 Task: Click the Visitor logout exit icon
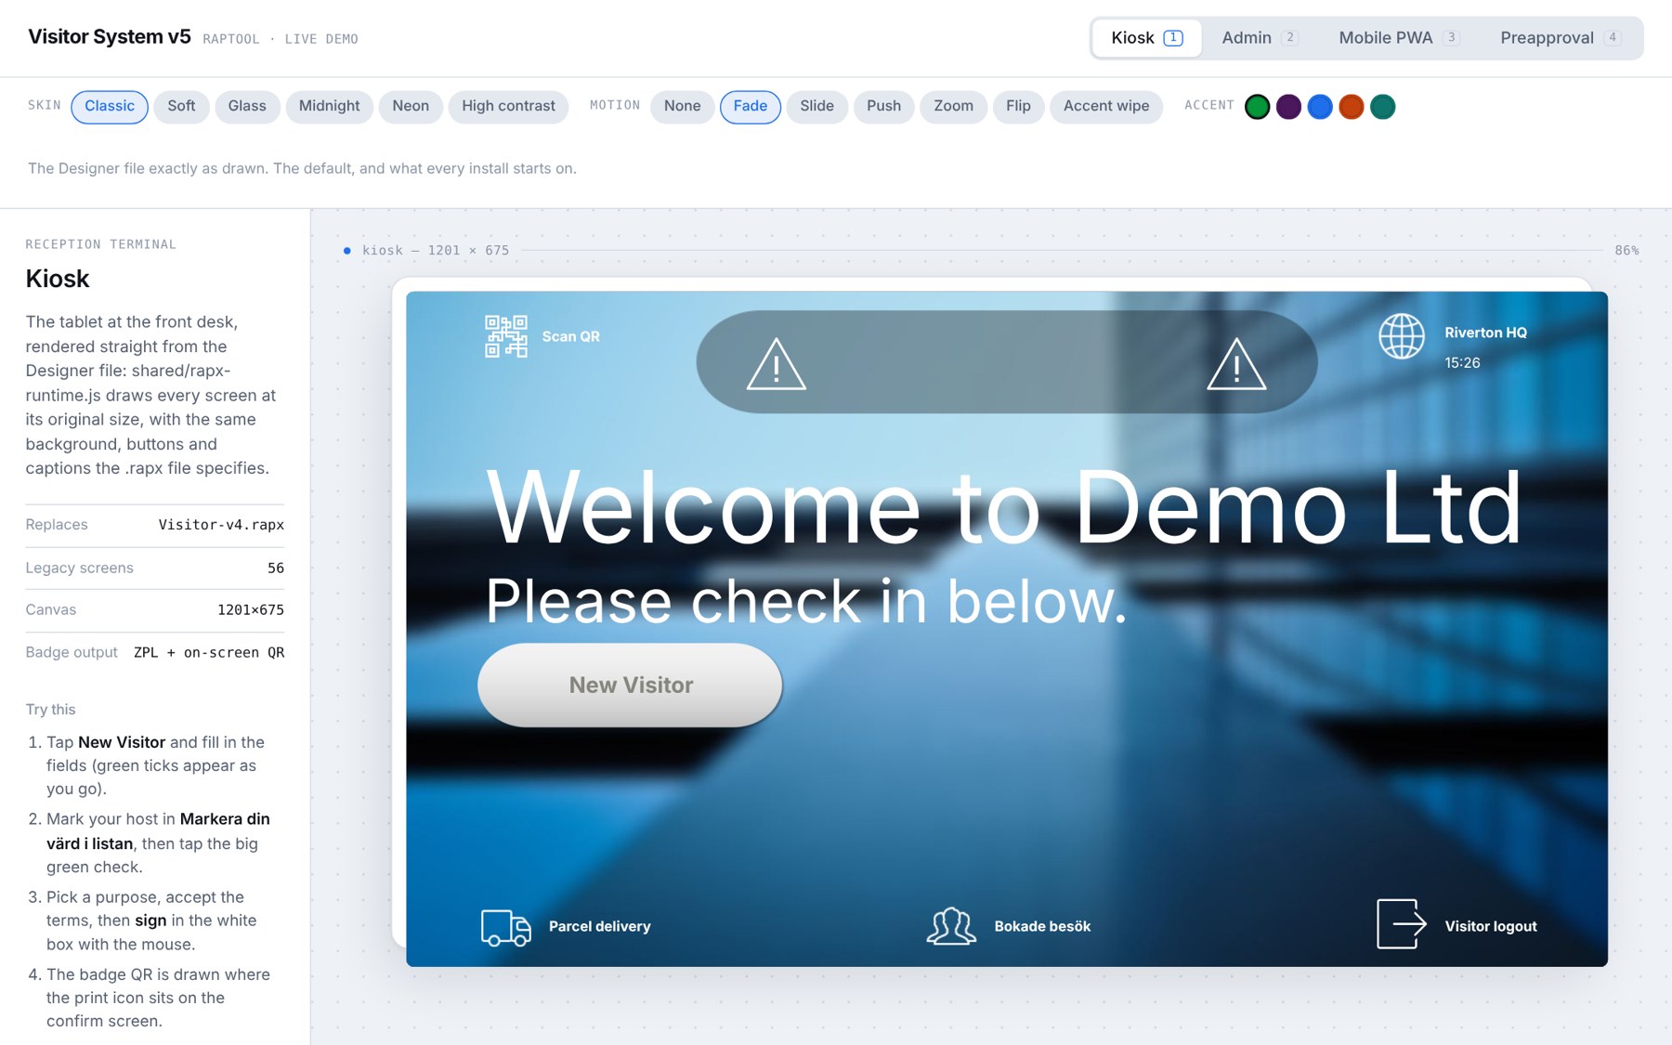(x=1401, y=924)
